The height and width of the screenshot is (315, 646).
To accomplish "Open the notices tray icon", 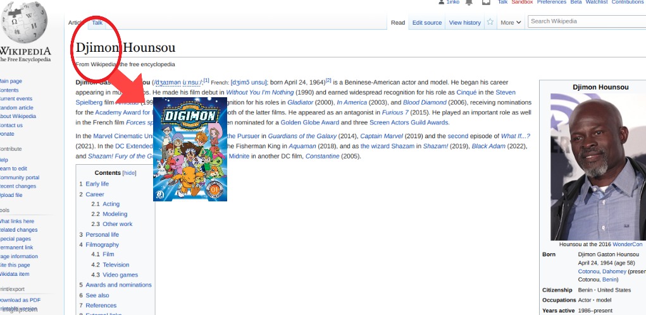I will pyautogui.click(x=486, y=2).
